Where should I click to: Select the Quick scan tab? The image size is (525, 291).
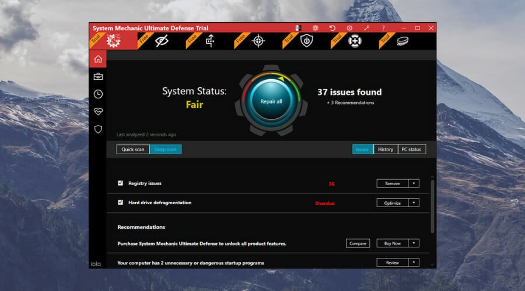[x=133, y=150]
